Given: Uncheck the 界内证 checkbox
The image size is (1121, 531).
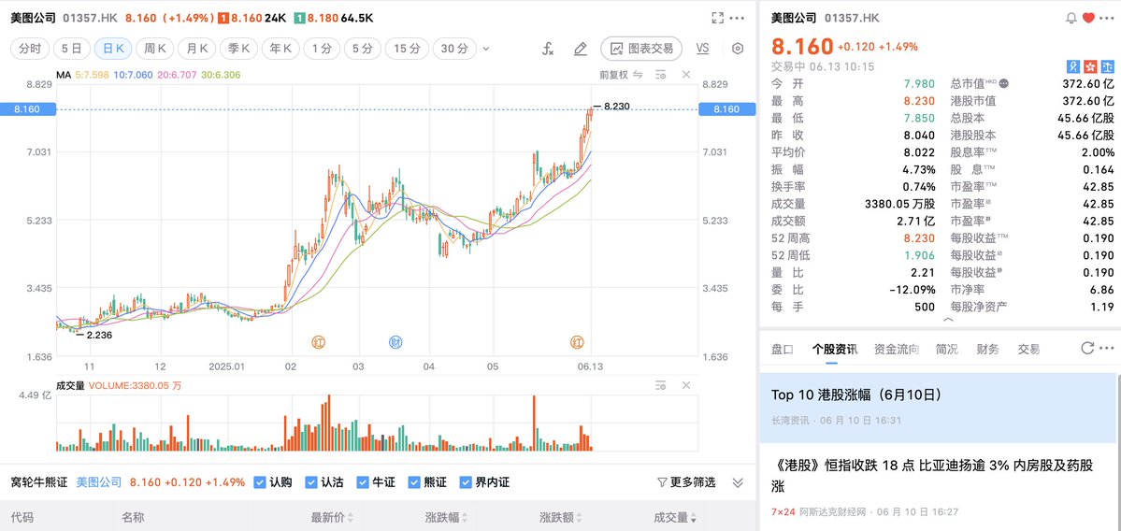Looking at the screenshot, I should [466, 482].
